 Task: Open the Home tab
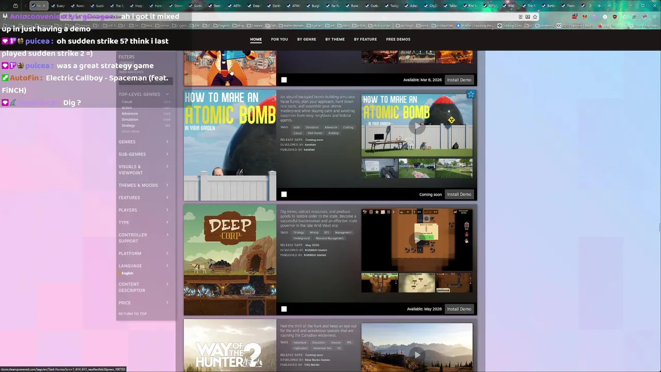click(256, 39)
